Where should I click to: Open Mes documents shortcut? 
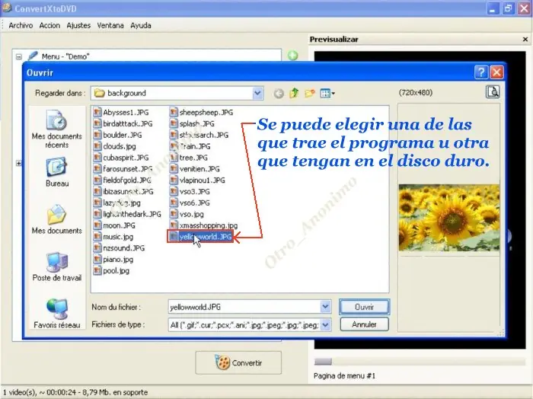point(57,219)
